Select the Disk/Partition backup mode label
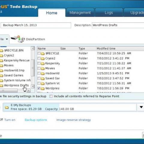 click(x=35, y=39)
